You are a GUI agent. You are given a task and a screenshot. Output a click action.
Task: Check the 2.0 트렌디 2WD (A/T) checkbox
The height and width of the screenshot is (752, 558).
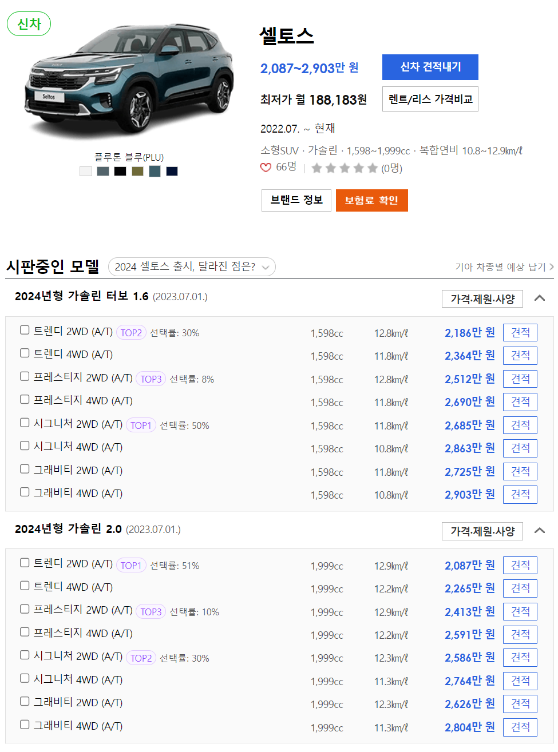click(25, 563)
